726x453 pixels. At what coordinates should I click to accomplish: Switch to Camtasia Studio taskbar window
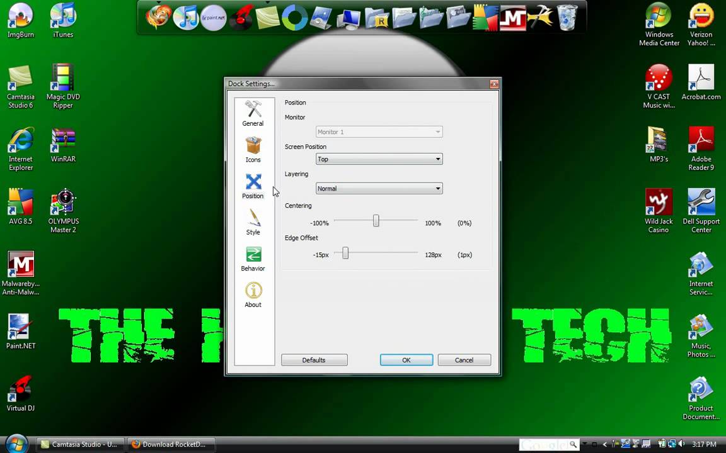(x=79, y=444)
